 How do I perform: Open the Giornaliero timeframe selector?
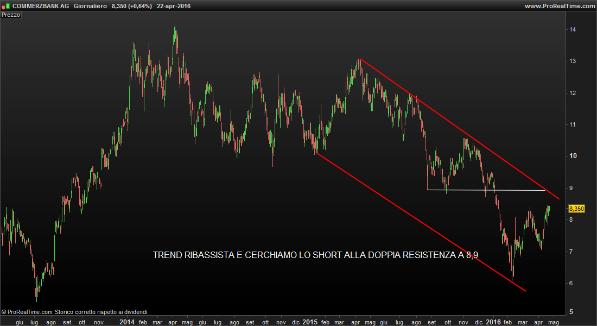pyautogui.click(x=90, y=6)
